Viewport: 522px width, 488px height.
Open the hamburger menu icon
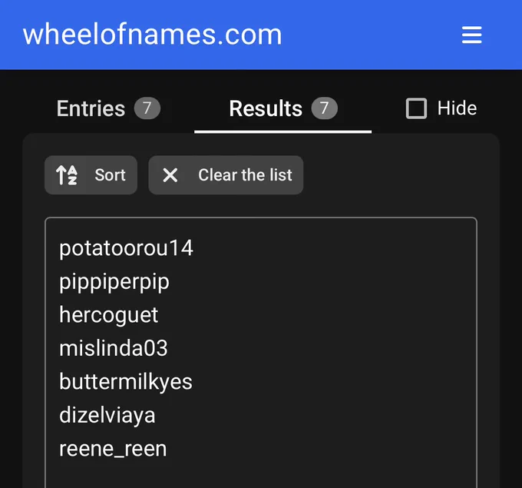(471, 35)
